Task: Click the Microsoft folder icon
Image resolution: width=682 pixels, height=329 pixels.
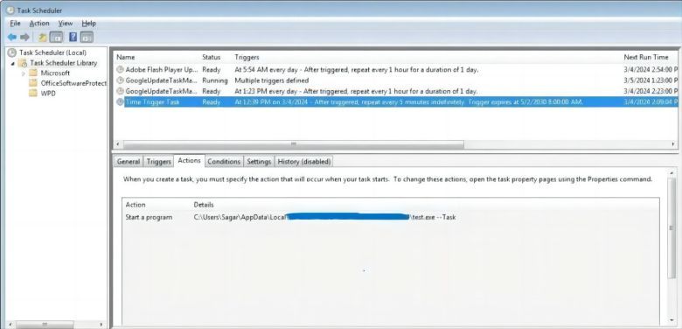Action: click(33, 73)
